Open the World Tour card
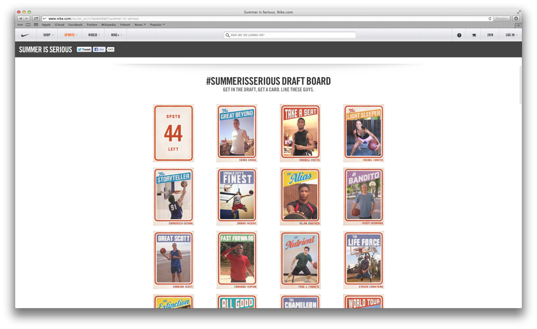Viewport: 537px width, 329px height. coord(363,301)
